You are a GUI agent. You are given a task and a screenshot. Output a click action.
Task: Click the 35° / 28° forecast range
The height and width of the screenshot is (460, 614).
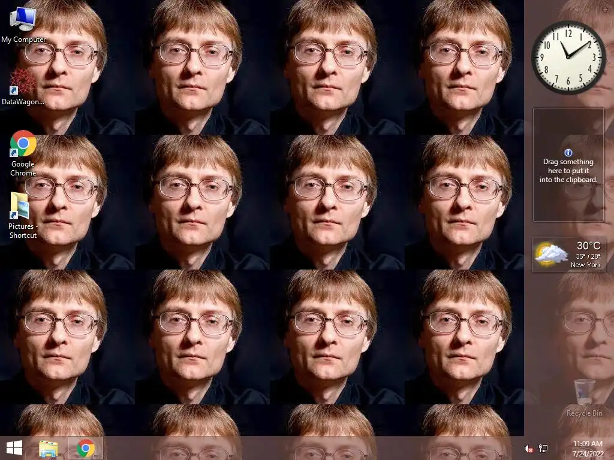[x=588, y=256]
